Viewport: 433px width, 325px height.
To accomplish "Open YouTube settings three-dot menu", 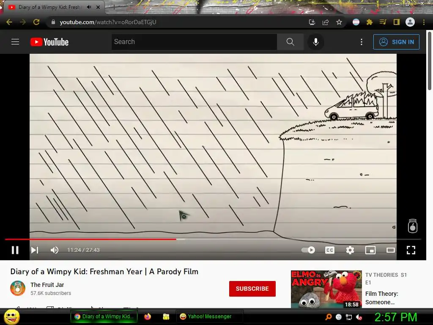I will click(x=362, y=42).
